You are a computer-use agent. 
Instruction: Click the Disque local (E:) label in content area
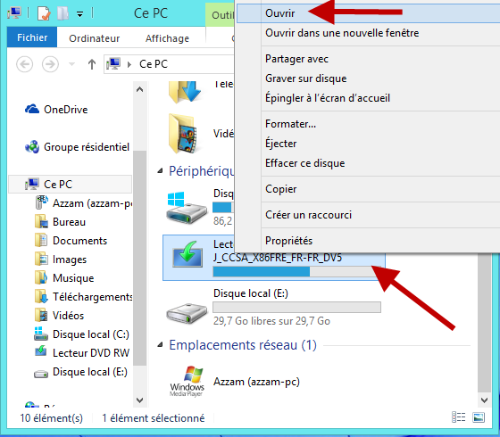point(251,293)
